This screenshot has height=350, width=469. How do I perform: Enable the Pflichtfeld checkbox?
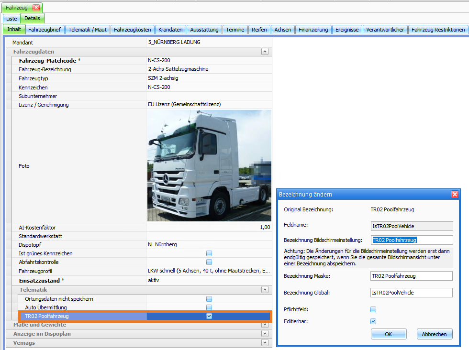tap(373, 309)
